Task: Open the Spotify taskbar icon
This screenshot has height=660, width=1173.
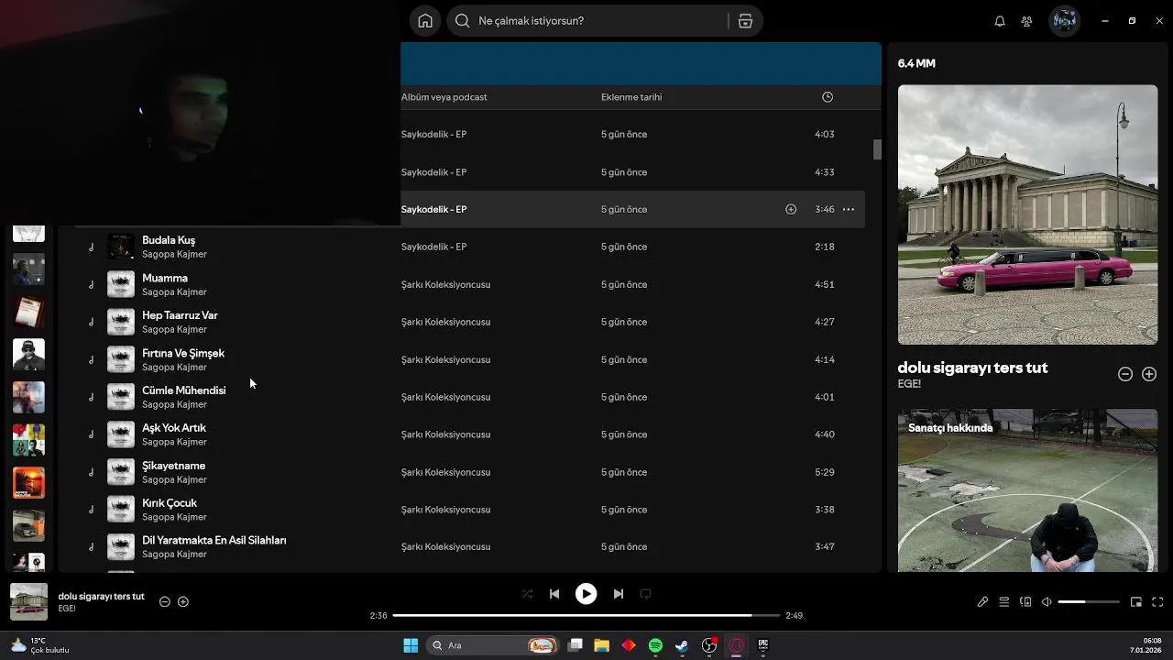Action: coord(655,645)
